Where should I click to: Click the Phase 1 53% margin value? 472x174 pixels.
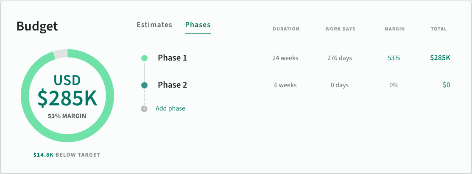point(394,58)
